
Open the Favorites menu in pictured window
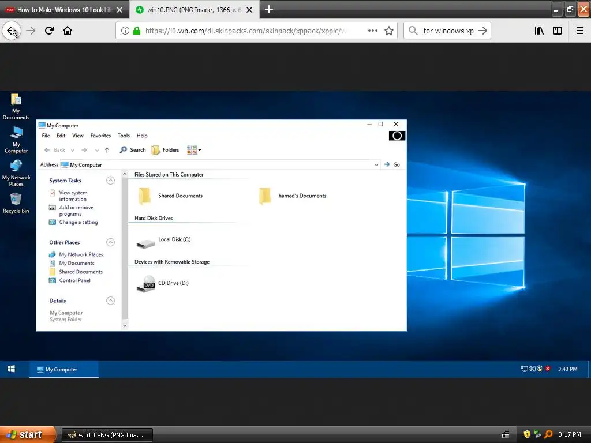point(100,136)
